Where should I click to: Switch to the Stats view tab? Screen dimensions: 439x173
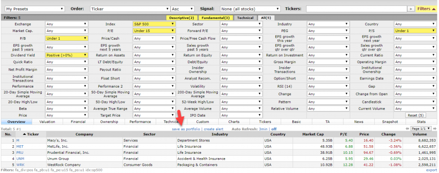[x=421, y=122]
